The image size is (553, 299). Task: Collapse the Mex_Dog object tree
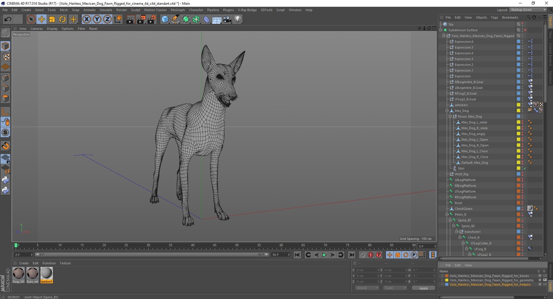click(x=447, y=111)
